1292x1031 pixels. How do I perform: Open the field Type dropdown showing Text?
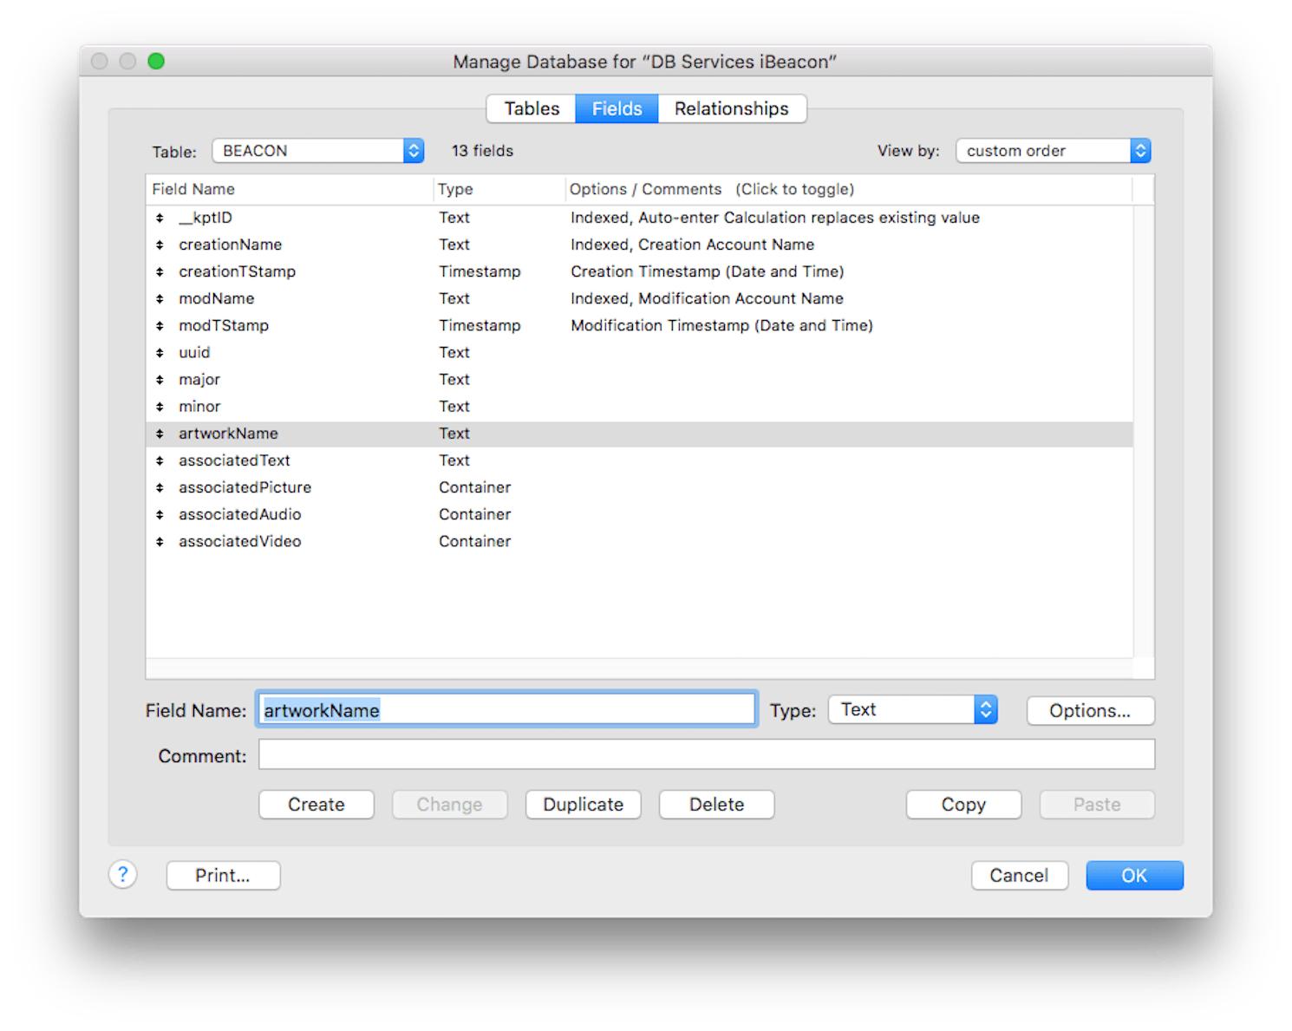(x=913, y=709)
